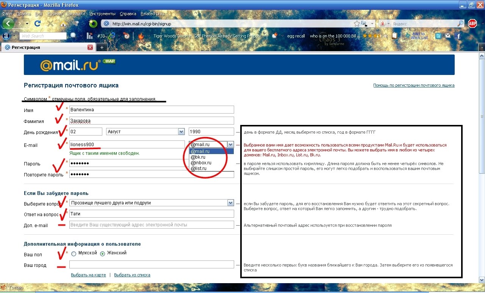The height and width of the screenshot is (293, 485).
Task: Click the Yandex search engine icon
Action: tap(383, 23)
